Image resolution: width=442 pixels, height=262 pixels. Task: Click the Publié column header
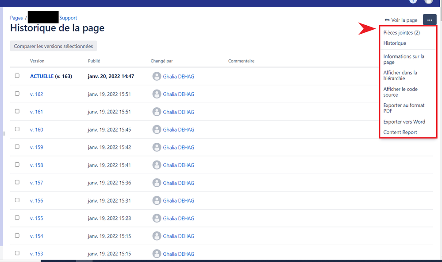[94, 61]
